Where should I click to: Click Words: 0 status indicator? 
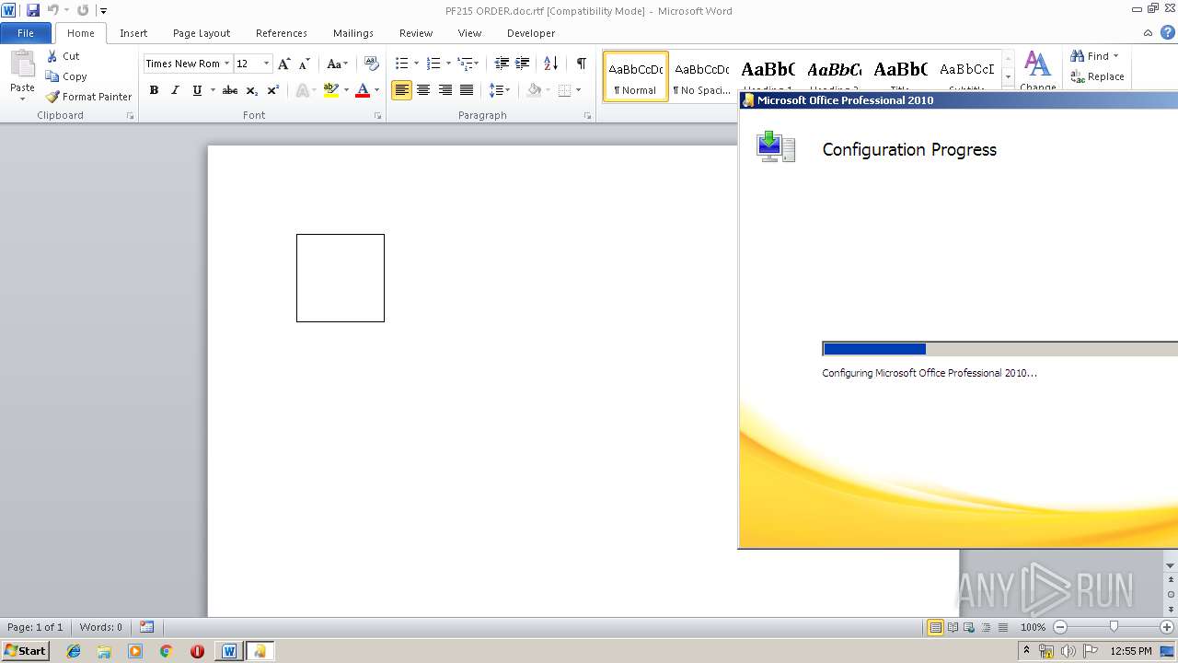click(x=100, y=627)
